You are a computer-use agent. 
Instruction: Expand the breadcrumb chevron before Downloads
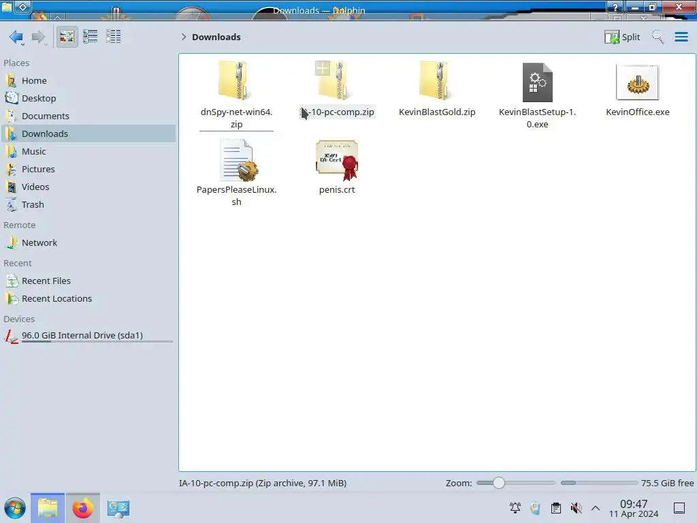184,37
